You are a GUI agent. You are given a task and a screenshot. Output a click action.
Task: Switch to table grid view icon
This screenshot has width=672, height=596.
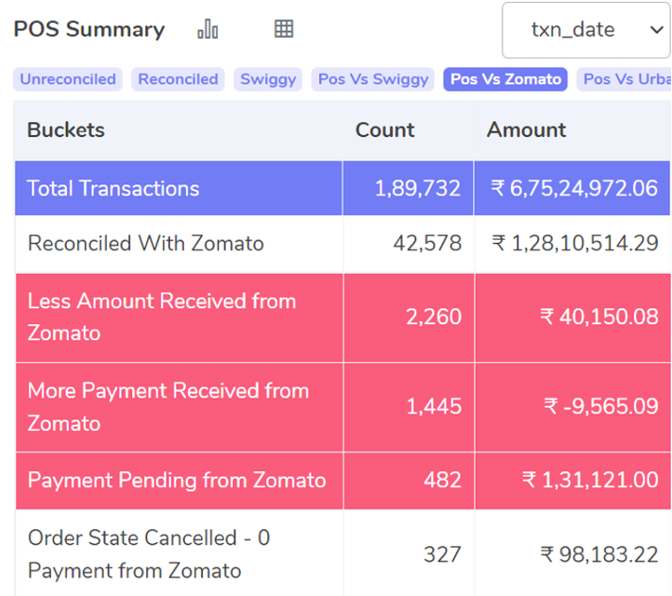[284, 29]
